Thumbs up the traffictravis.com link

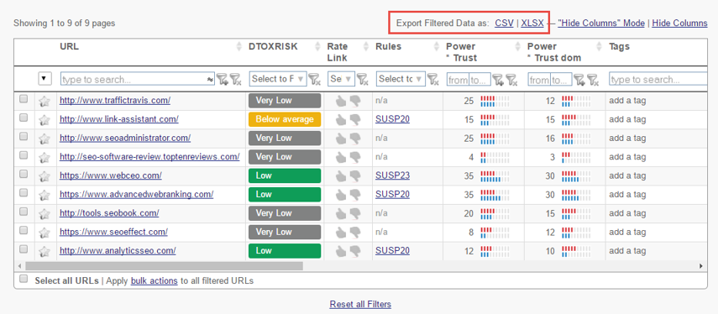pyautogui.click(x=341, y=101)
